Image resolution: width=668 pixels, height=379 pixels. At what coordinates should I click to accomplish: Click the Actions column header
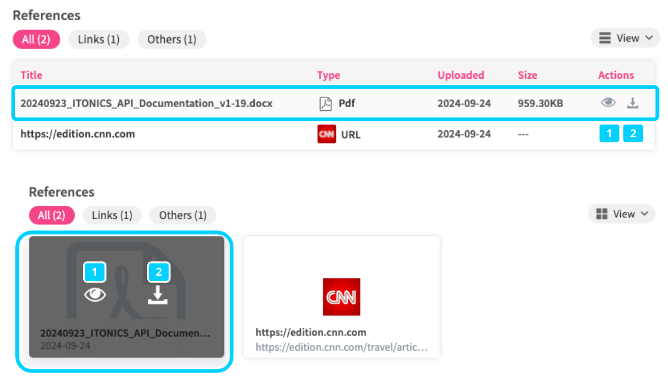click(x=616, y=75)
